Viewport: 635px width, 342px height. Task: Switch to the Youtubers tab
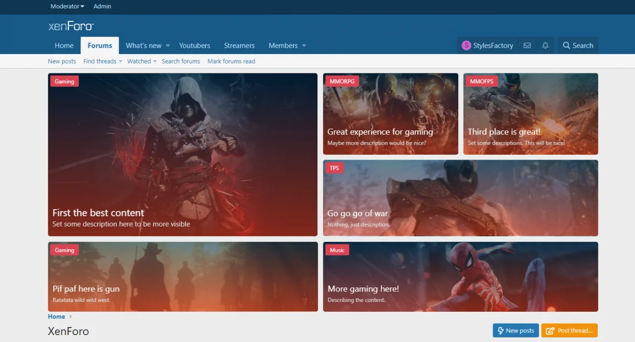tap(194, 46)
